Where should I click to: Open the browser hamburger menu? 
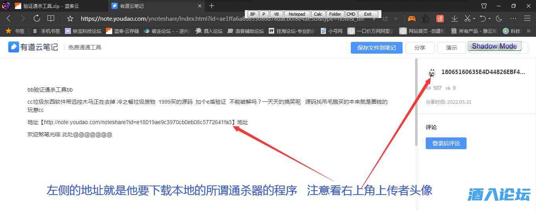tap(527, 18)
